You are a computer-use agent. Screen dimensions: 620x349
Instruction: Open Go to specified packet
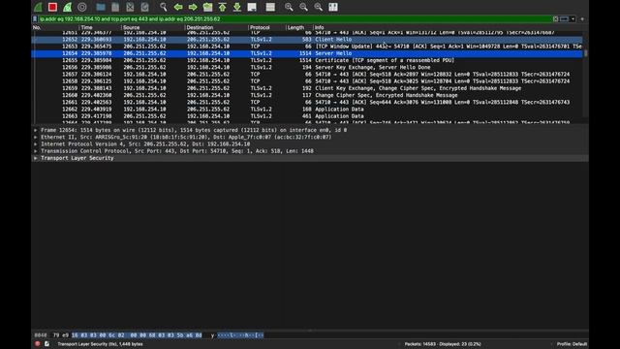pos(207,7)
